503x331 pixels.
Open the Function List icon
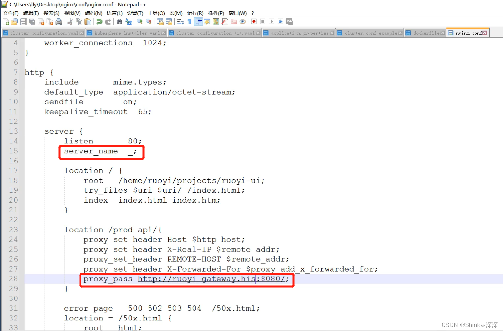225,22
